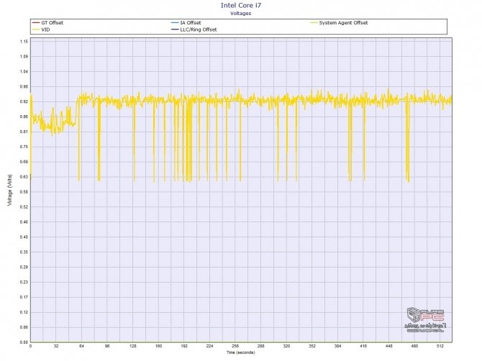Select the IA Offset legend entry
This screenshot has height=361, width=482.
tap(186, 23)
